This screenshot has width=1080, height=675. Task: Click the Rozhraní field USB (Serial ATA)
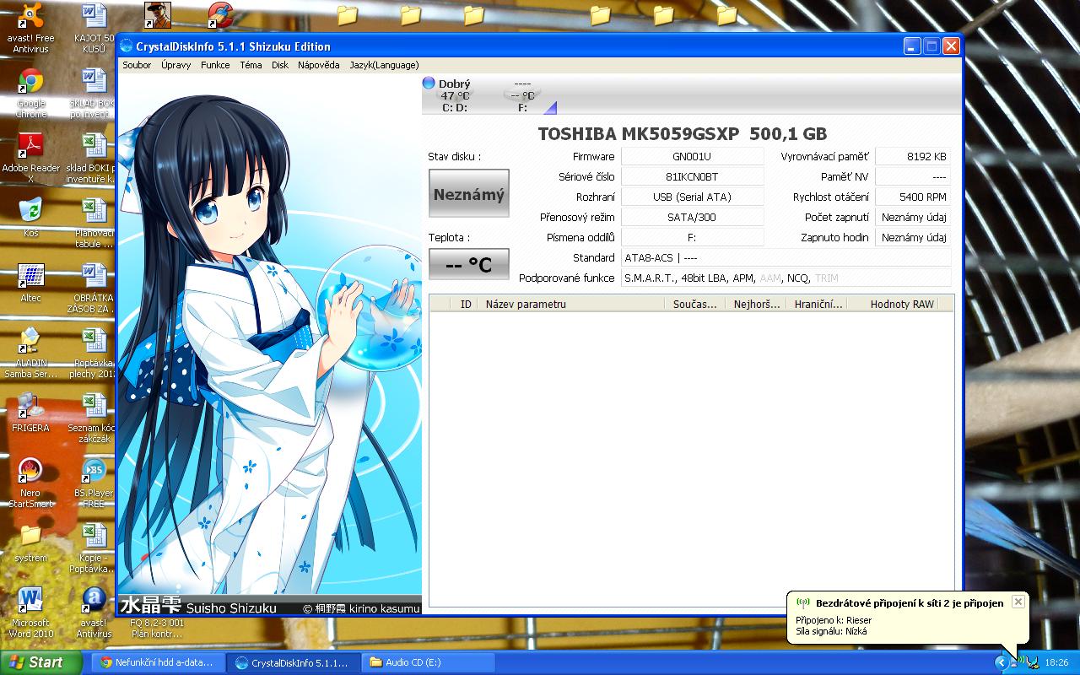click(x=692, y=197)
